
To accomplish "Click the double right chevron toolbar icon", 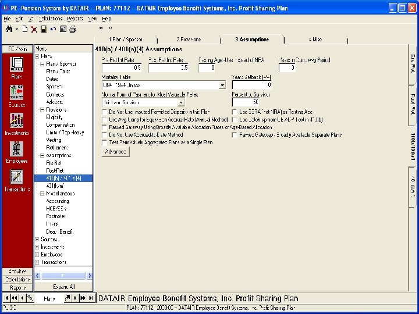I will [x=110, y=28].
